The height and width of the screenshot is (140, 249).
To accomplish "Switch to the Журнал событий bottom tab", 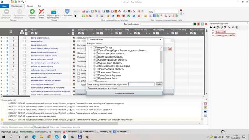I will [x=42, y=127].
